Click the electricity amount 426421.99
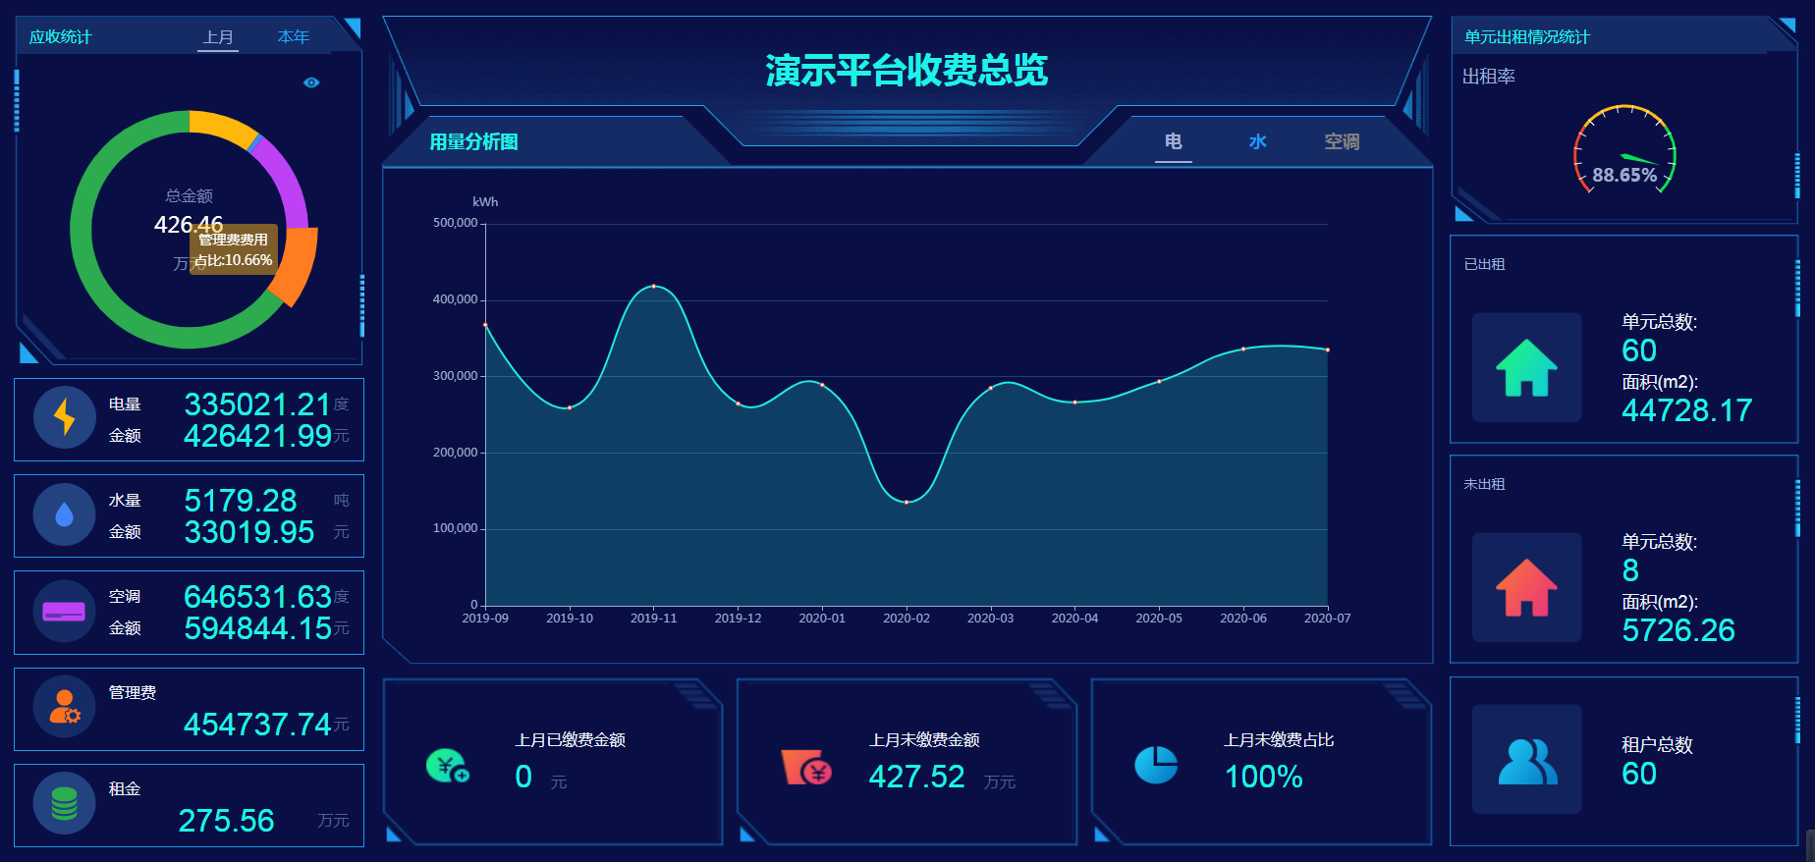This screenshot has width=1815, height=862. coord(257,436)
